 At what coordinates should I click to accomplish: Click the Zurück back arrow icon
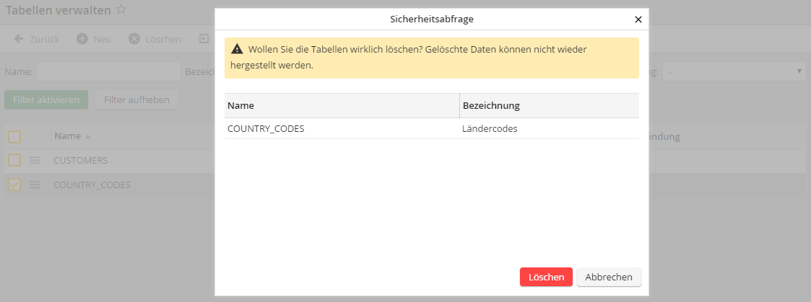click(x=19, y=39)
